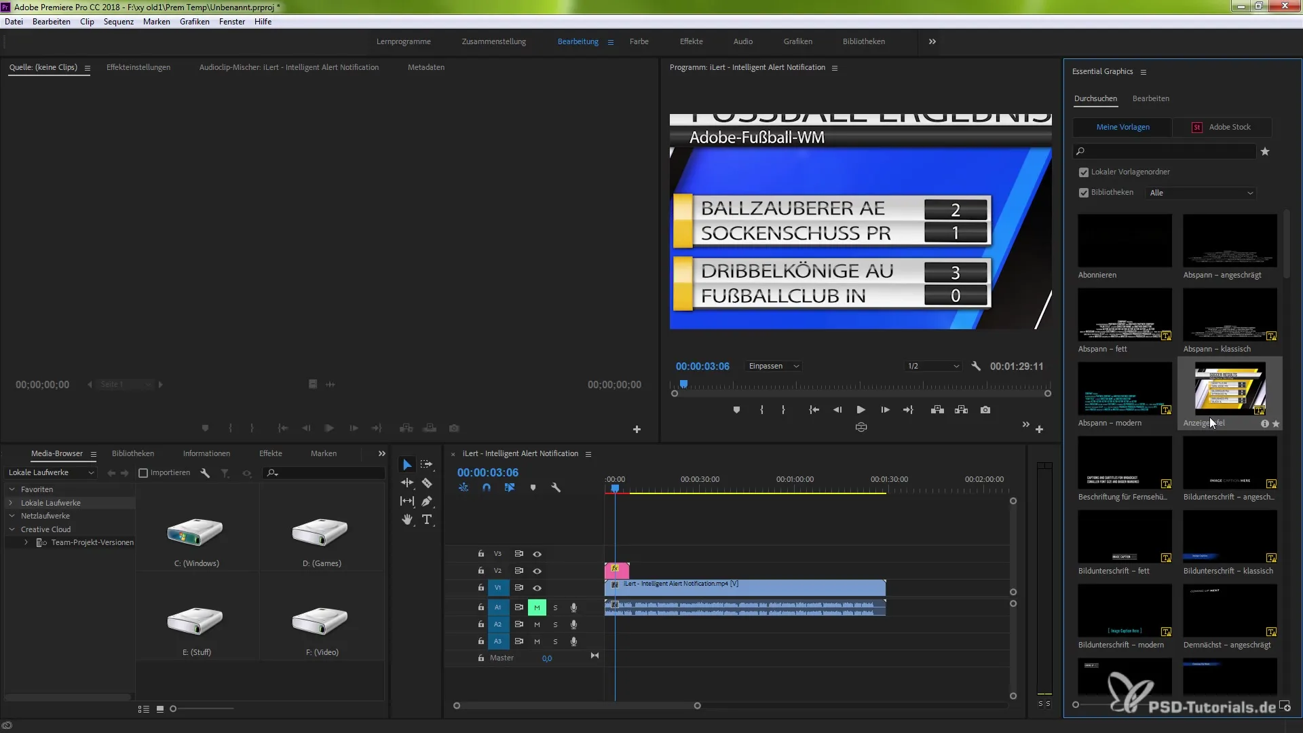This screenshot has height=733, width=1303.
Task: Open Sequenz menu
Action: click(119, 22)
